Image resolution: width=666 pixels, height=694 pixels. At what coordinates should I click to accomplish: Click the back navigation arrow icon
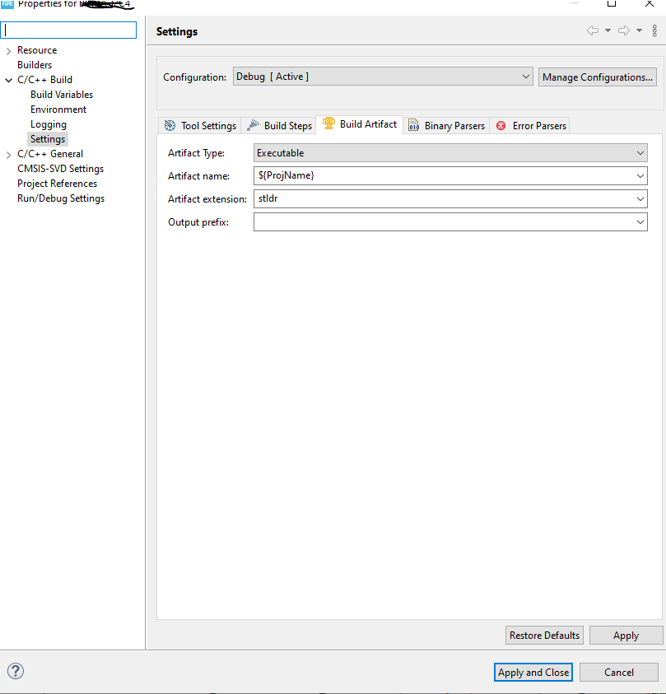(x=592, y=30)
